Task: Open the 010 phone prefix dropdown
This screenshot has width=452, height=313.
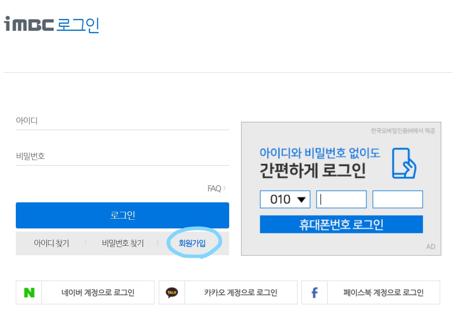Action: (x=285, y=200)
